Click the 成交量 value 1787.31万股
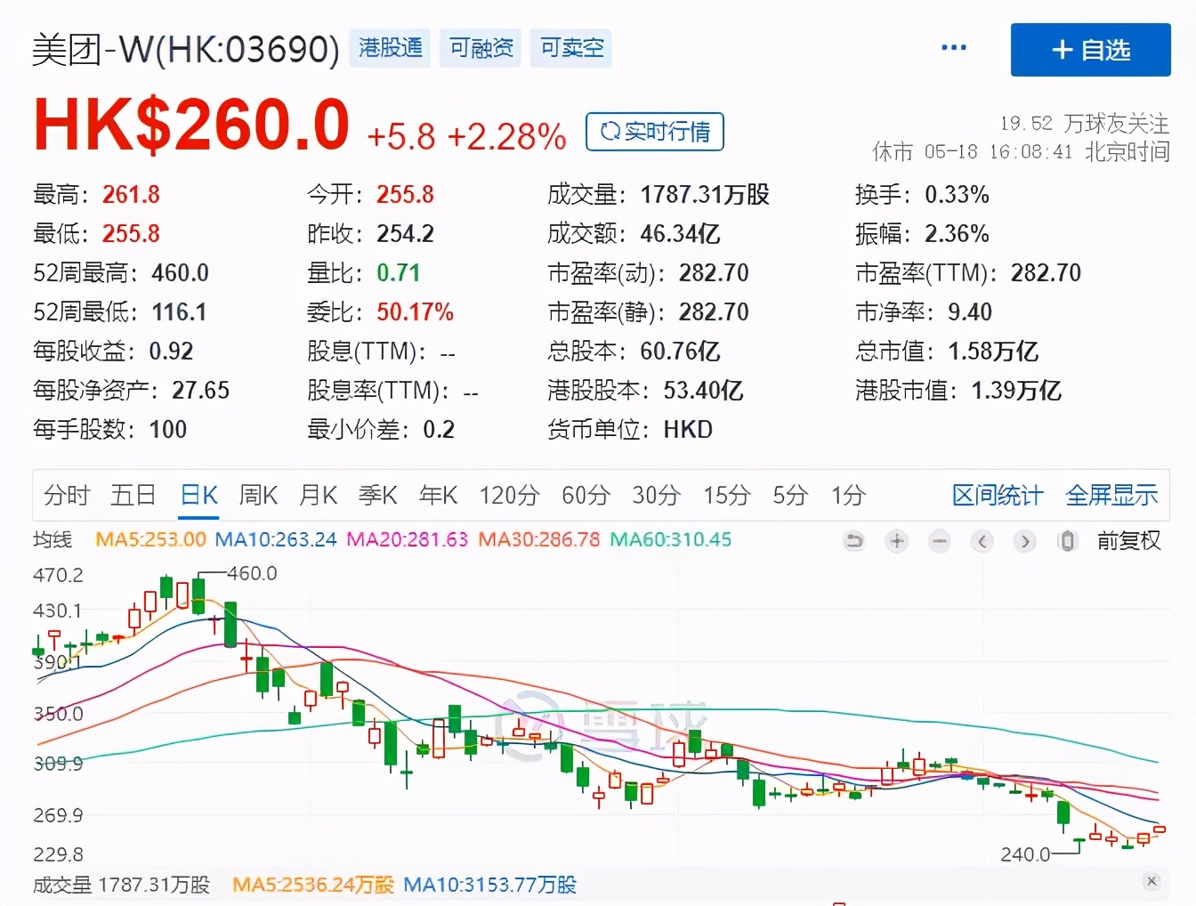 tap(705, 194)
